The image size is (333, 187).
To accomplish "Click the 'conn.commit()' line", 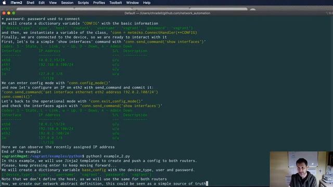I will coord(17,97).
